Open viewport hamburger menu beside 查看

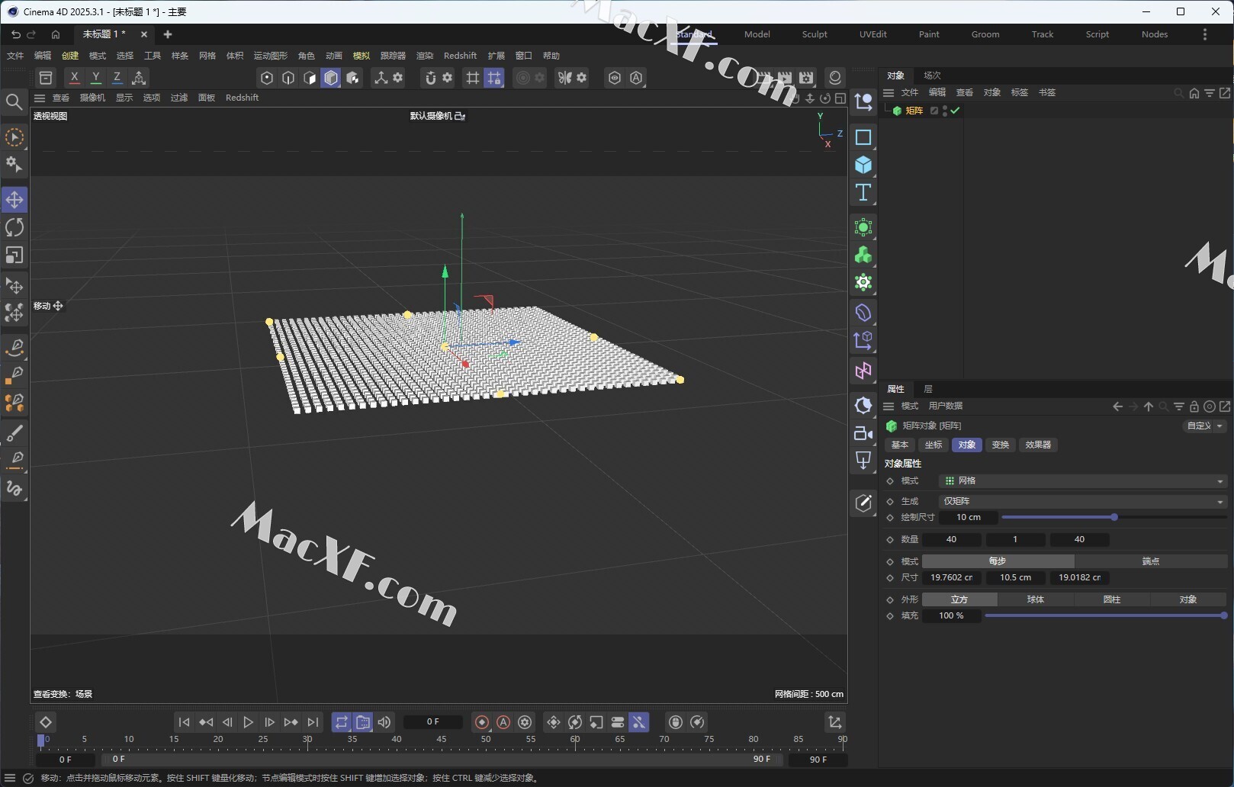[40, 98]
